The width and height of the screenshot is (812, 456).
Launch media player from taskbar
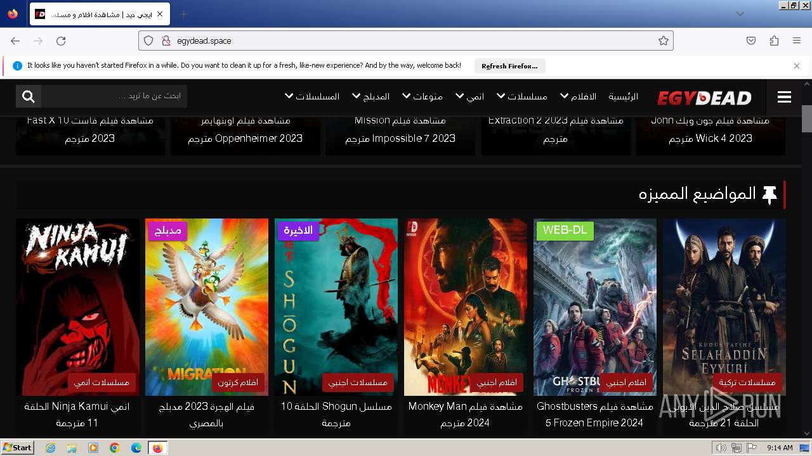[93, 448]
